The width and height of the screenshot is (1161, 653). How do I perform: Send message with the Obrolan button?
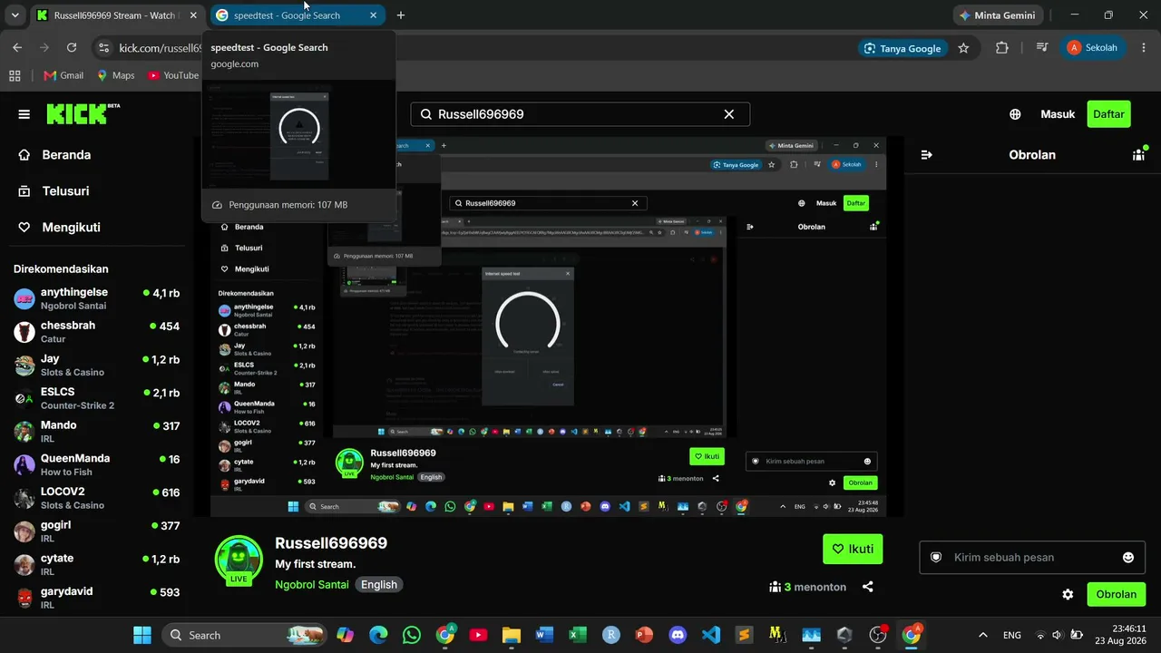tap(1116, 595)
